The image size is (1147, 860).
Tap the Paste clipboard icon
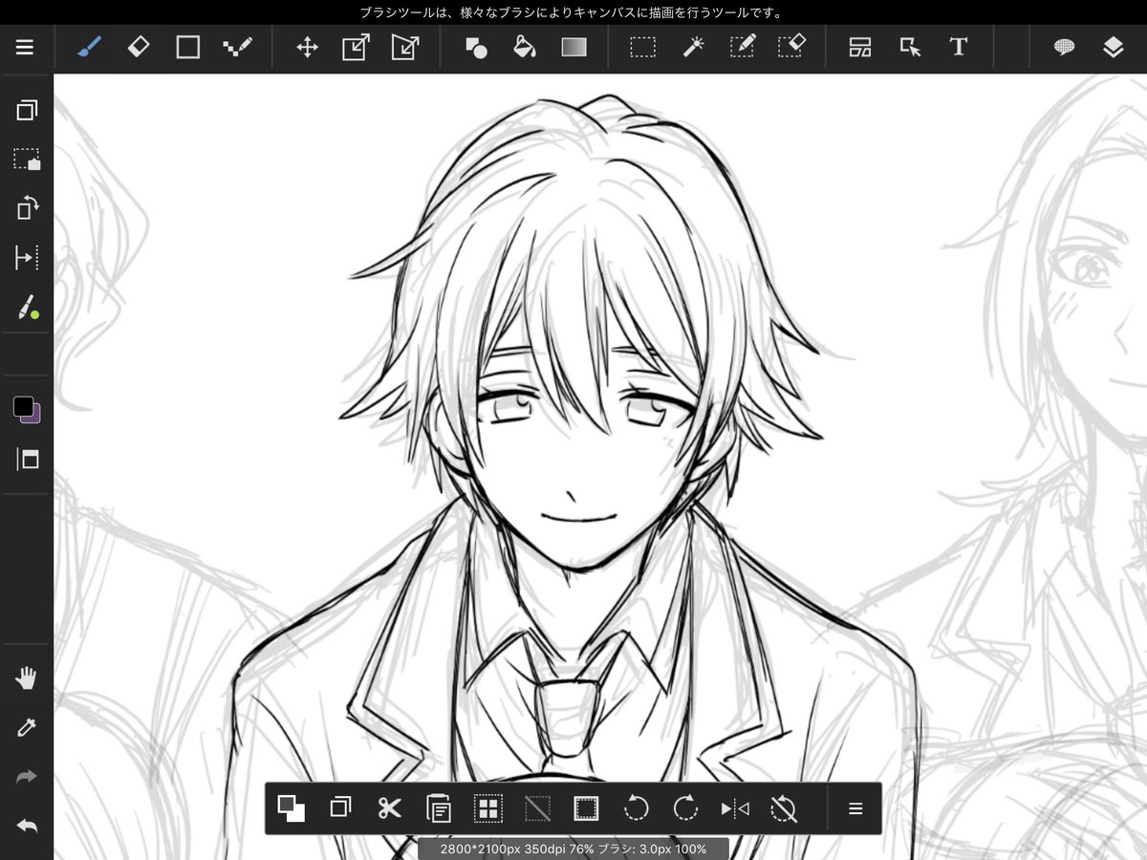tap(439, 808)
